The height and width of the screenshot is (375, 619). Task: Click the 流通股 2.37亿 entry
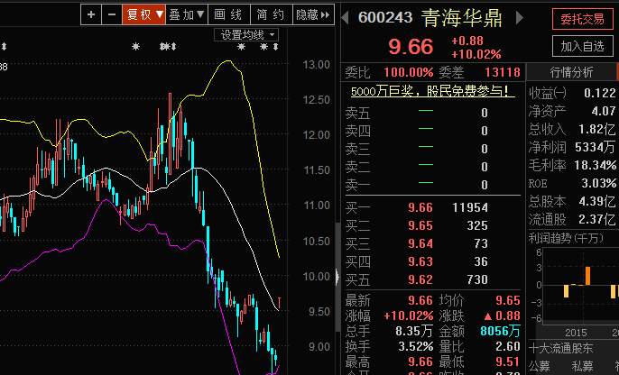coord(572,219)
